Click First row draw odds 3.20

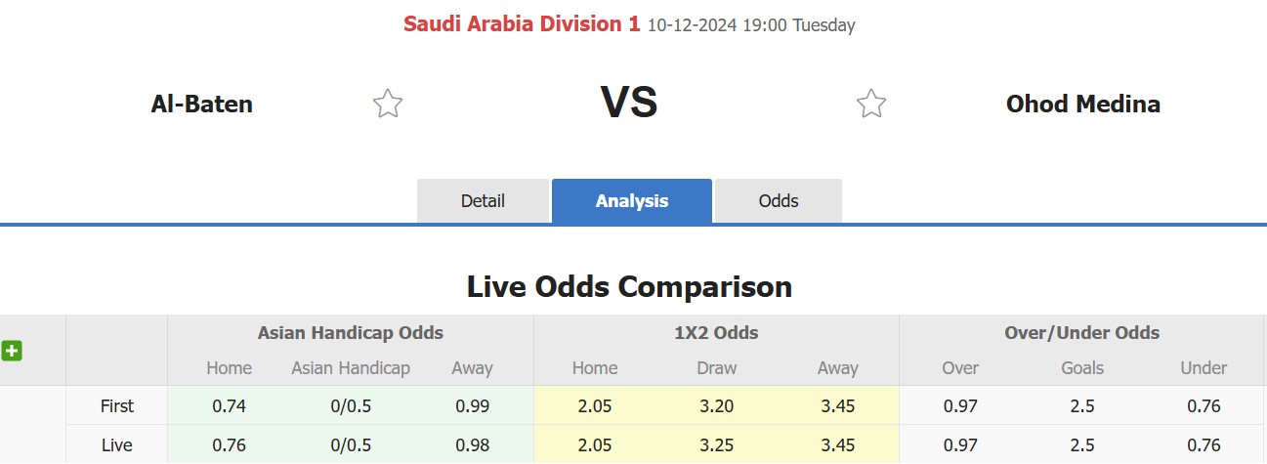[x=716, y=406]
